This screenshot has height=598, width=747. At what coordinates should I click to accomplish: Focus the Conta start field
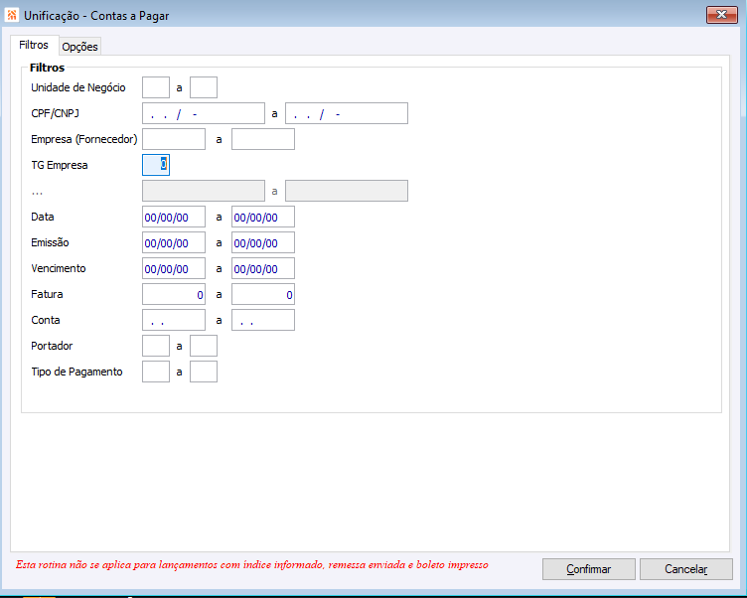coord(174,320)
